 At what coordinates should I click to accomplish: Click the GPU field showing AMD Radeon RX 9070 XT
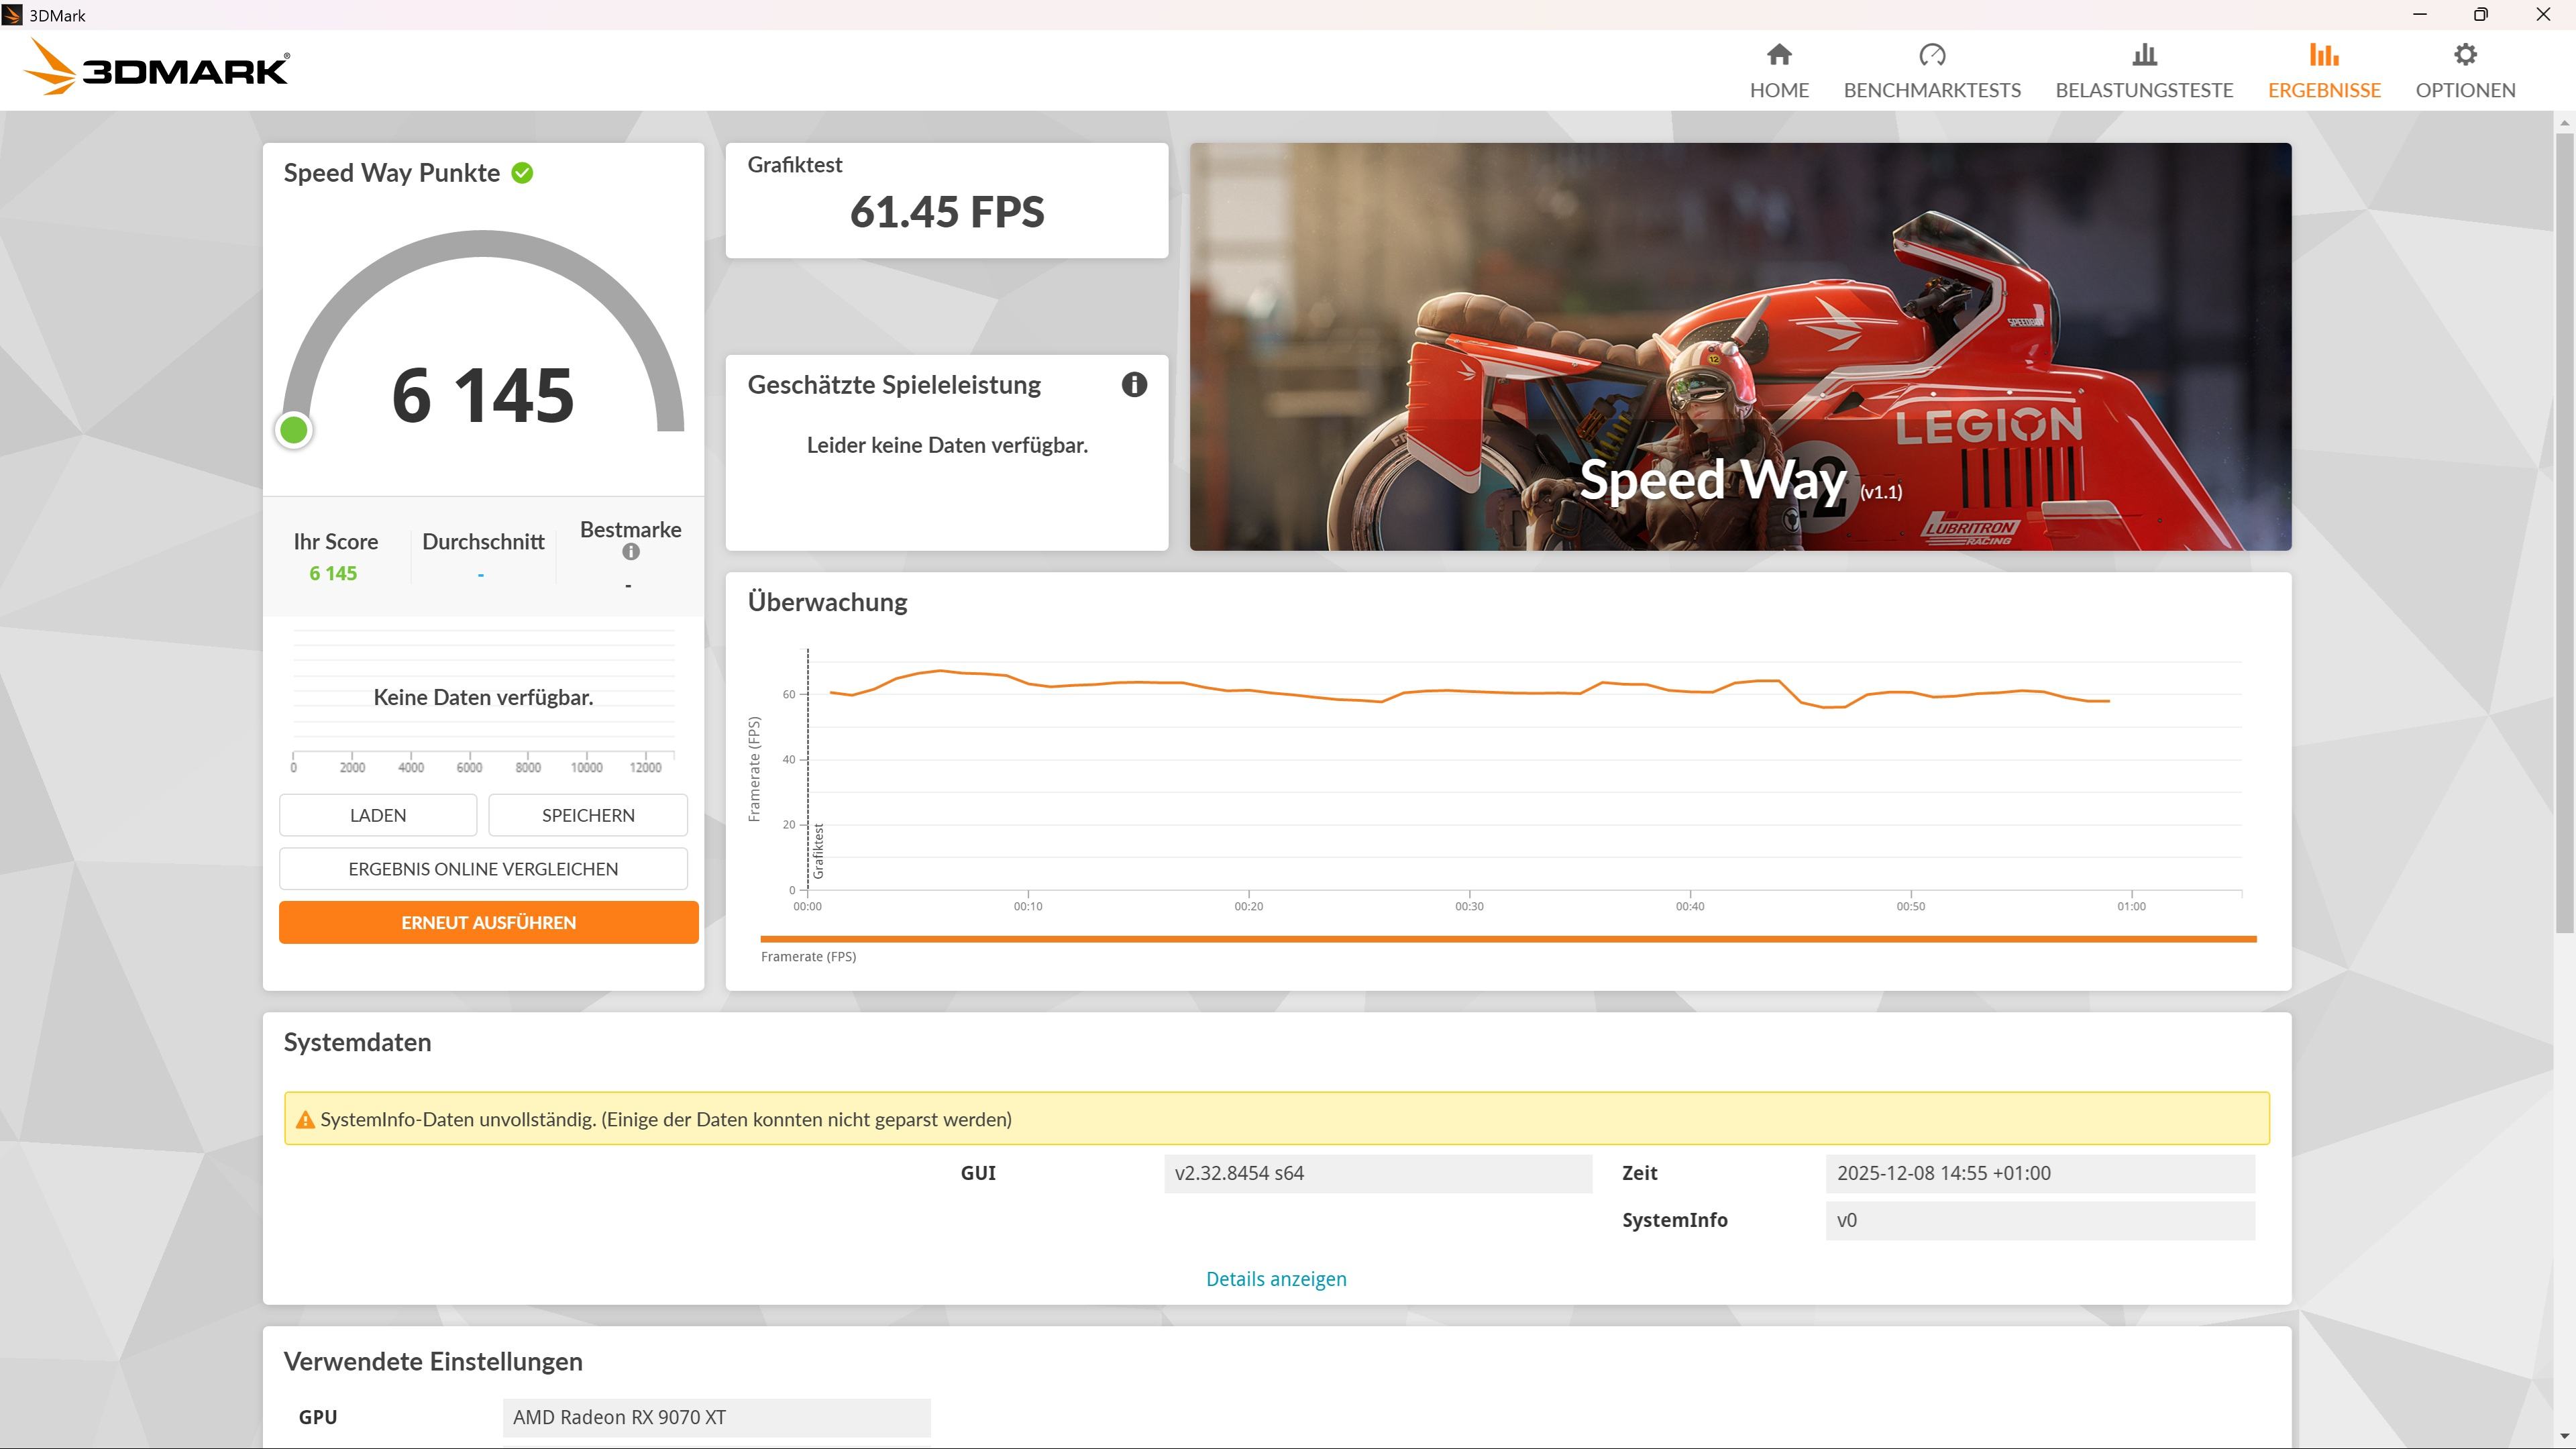pos(715,1417)
